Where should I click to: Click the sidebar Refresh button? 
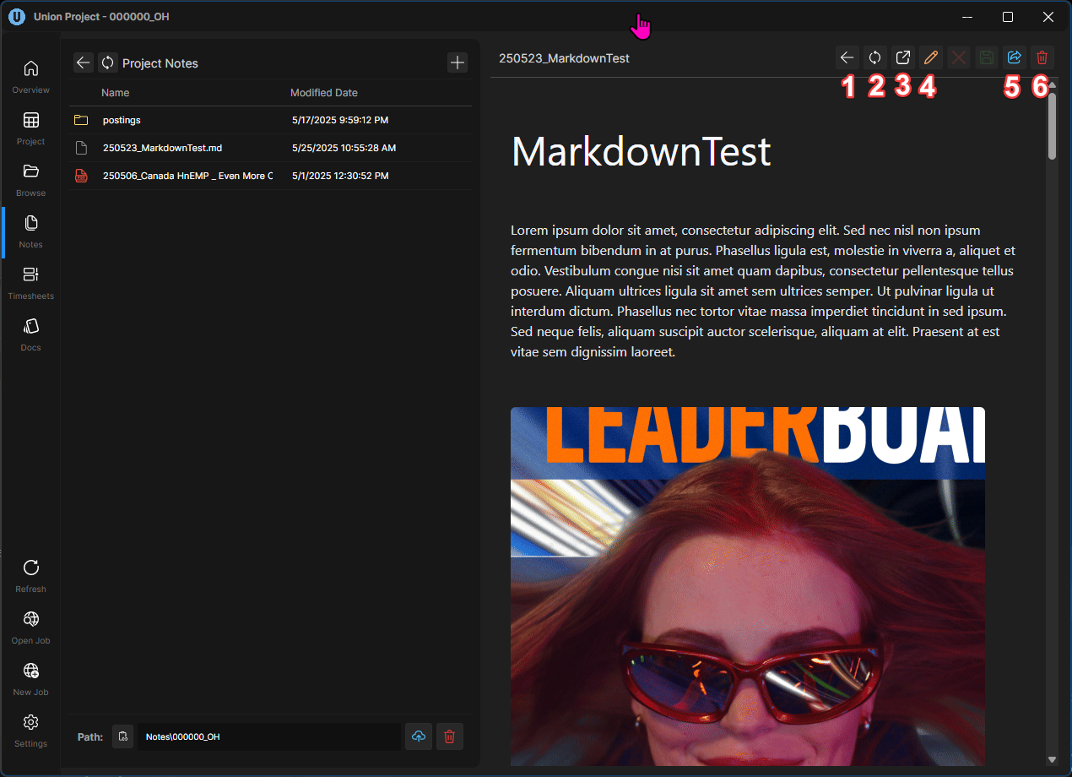point(30,574)
